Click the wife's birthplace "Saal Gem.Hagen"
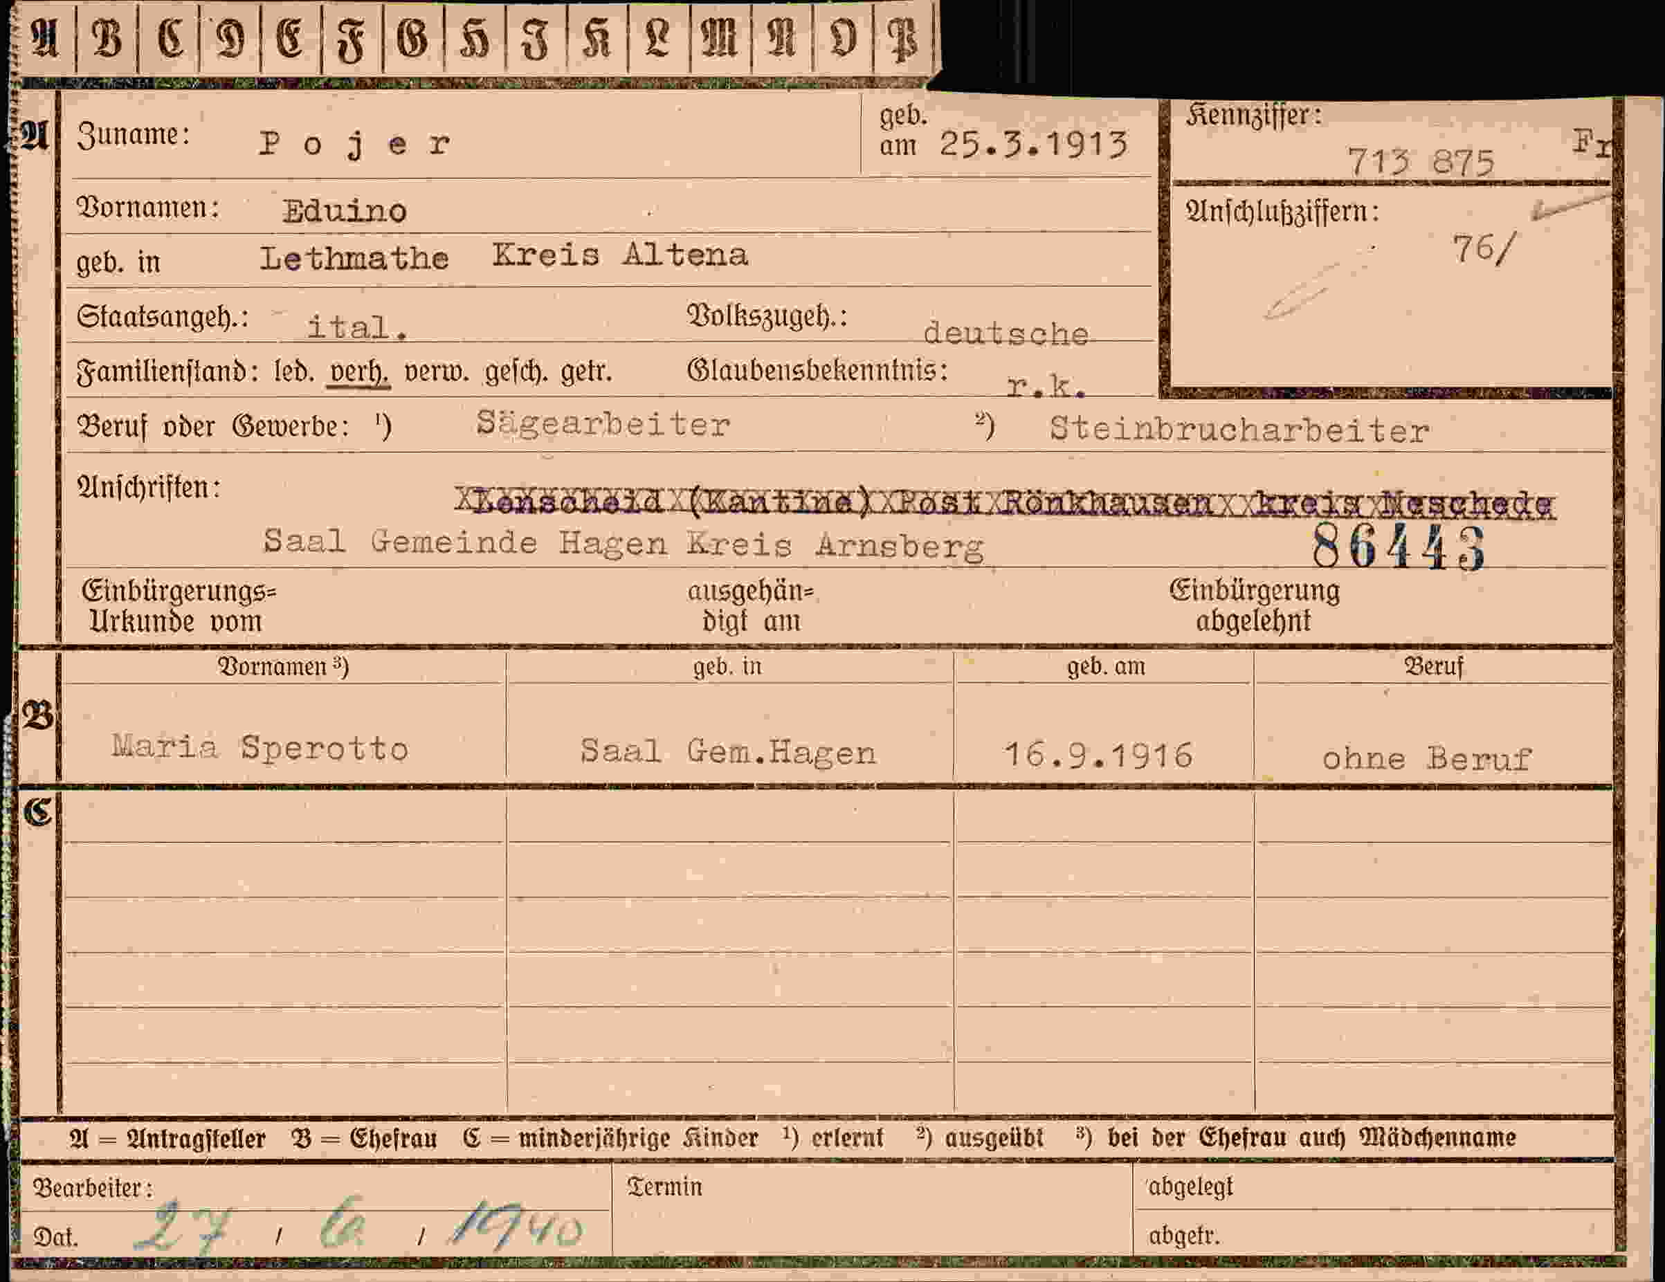Screen dimensions: 1665x1282 click(x=728, y=752)
